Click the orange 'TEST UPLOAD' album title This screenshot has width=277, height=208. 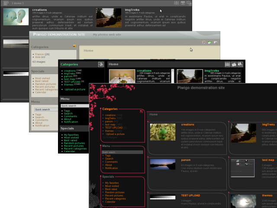190,195
